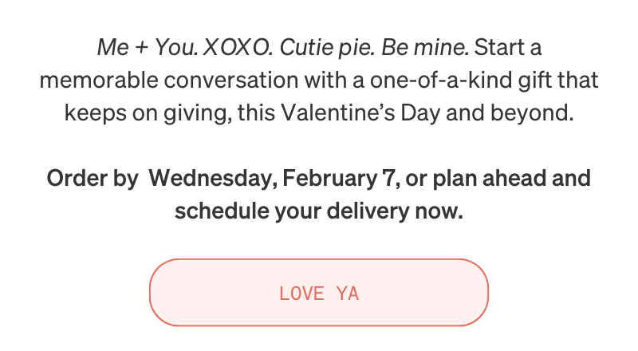Click the 'keeps on giving,' phrase
638x351 pixels.
pyautogui.click(x=148, y=112)
